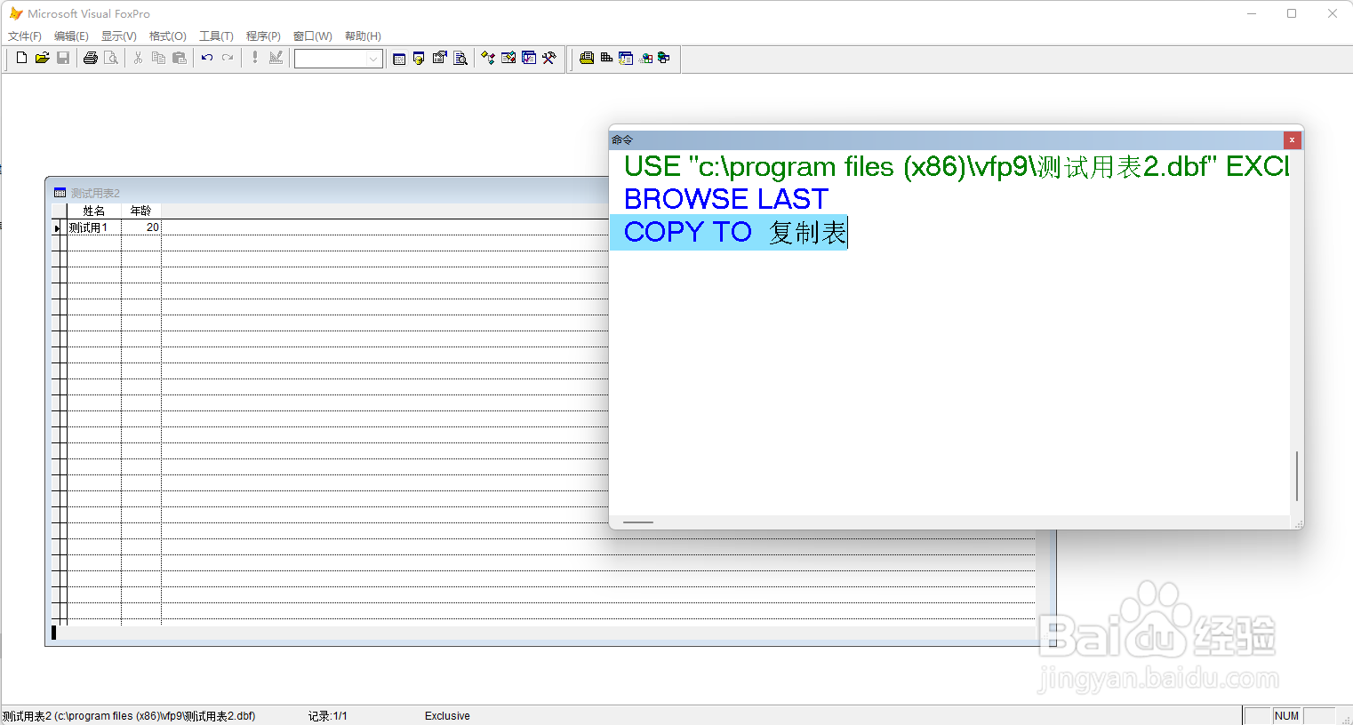
Task: Maximize the Visual FoxPro window
Action: coord(1292,13)
